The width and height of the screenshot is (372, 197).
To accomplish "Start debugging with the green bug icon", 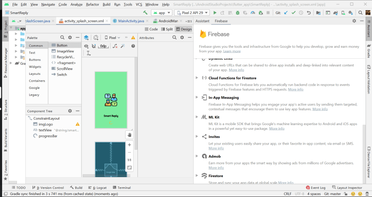I will [x=238, y=13].
